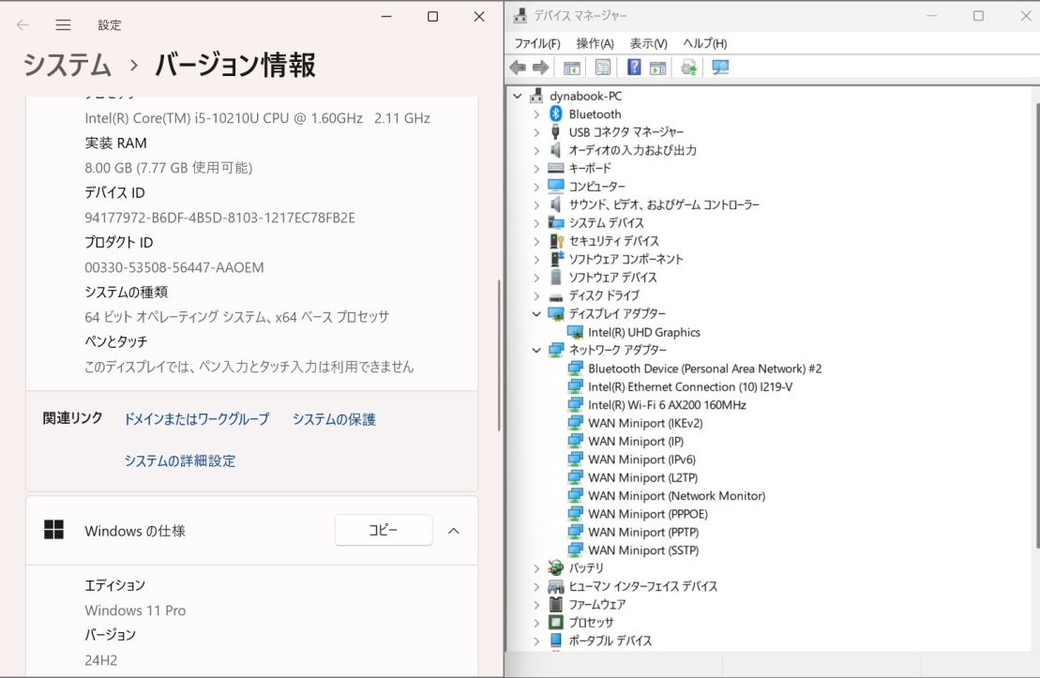
Task: Click the Show/Hide console tree icon
Action: click(x=571, y=68)
